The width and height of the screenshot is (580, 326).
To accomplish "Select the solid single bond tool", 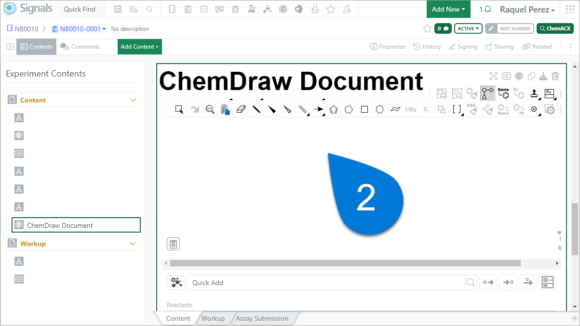I will pos(256,109).
